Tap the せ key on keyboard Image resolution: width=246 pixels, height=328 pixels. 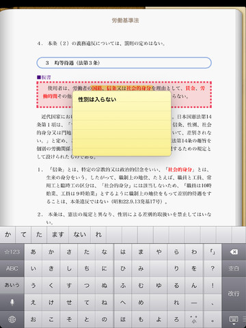69,302
